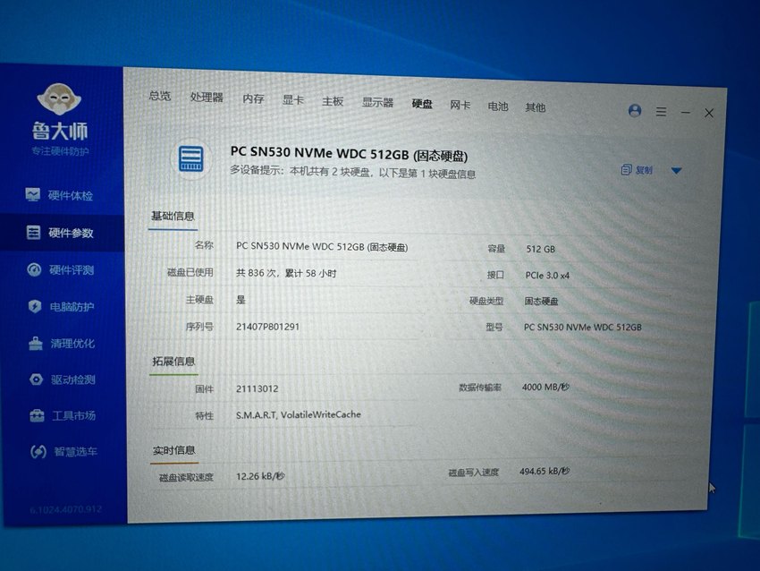The image size is (760, 571).
Task: Close the Ludashi window
Action: 709,113
